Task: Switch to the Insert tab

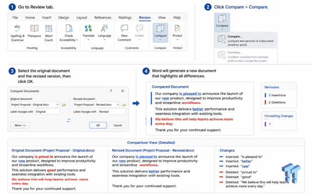Action: coord(47,18)
